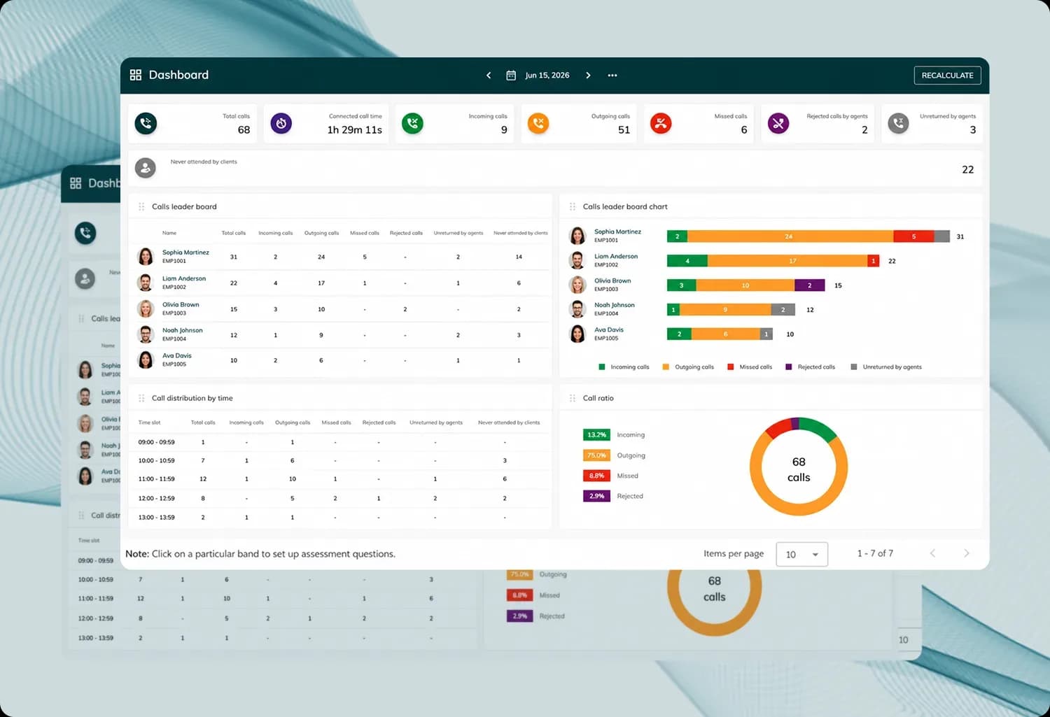Image resolution: width=1050 pixels, height=717 pixels.
Task: Sort leader board by Total calls column
Action: (234, 233)
